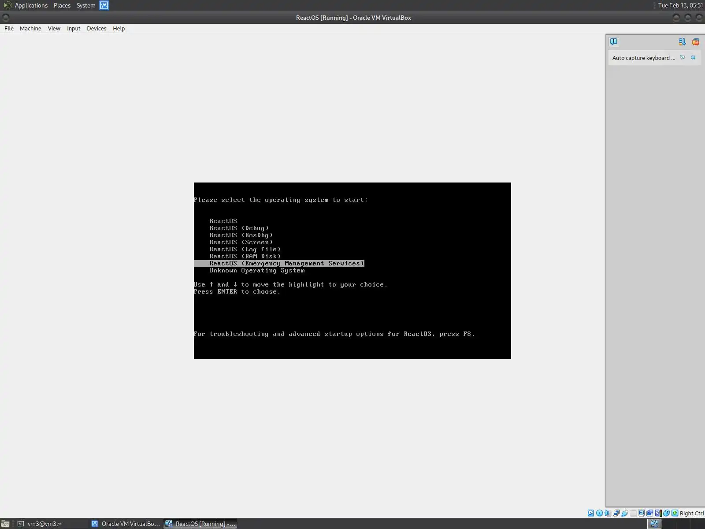This screenshot has height=529, width=705.
Task: Open the Places menu in top panel
Action: click(62, 5)
